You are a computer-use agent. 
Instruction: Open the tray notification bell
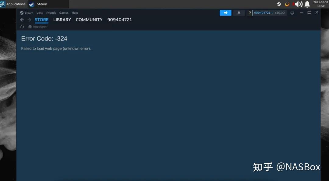[x=307, y=4]
